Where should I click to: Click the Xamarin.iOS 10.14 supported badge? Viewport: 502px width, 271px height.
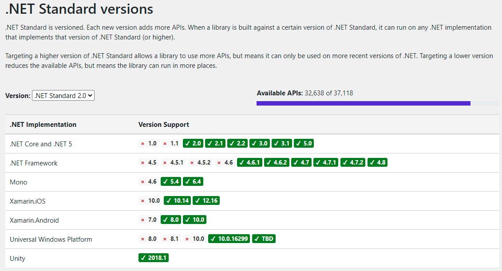[178, 200]
